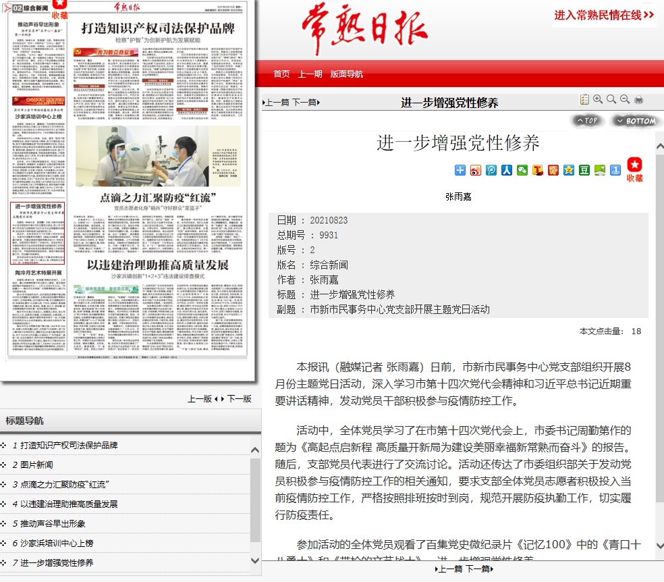
Task: Click the 收藏 star above newspaper page
Action: [59, 10]
